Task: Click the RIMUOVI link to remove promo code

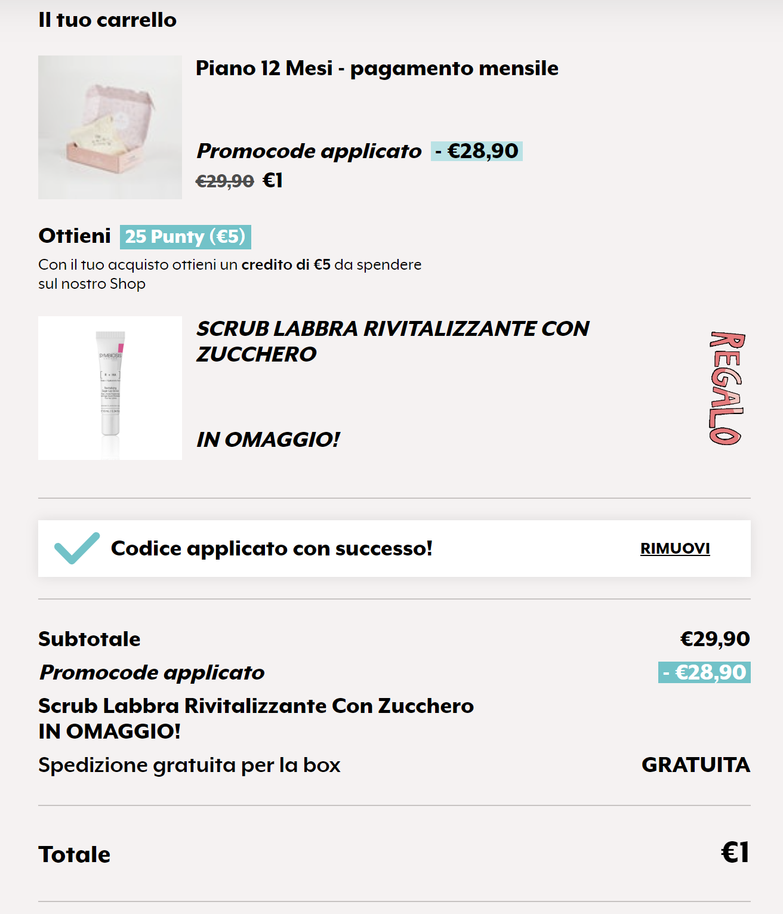Action: click(x=675, y=548)
